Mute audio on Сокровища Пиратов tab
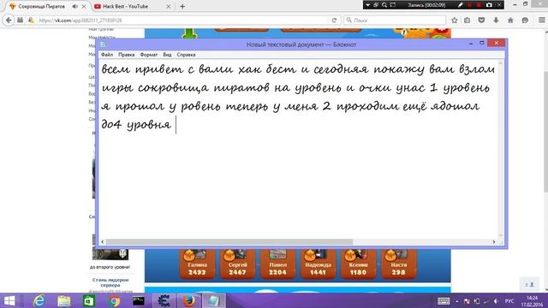This screenshot has height=308, width=548. 75,6
